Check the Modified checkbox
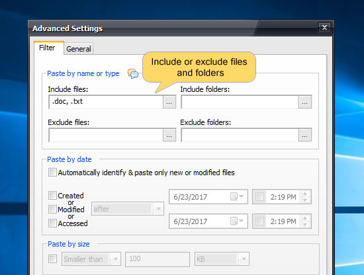The height and width of the screenshot is (275, 364). tap(52, 209)
